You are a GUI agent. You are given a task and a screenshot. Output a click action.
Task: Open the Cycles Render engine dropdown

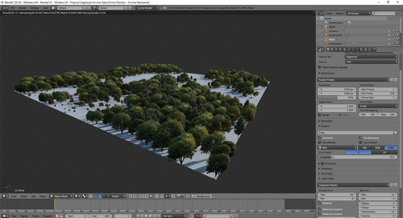(147, 8)
